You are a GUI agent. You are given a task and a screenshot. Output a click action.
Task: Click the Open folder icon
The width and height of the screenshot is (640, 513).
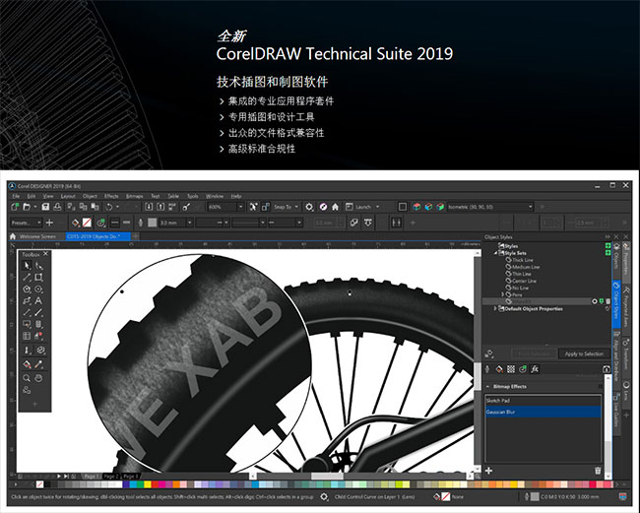coord(27,207)
